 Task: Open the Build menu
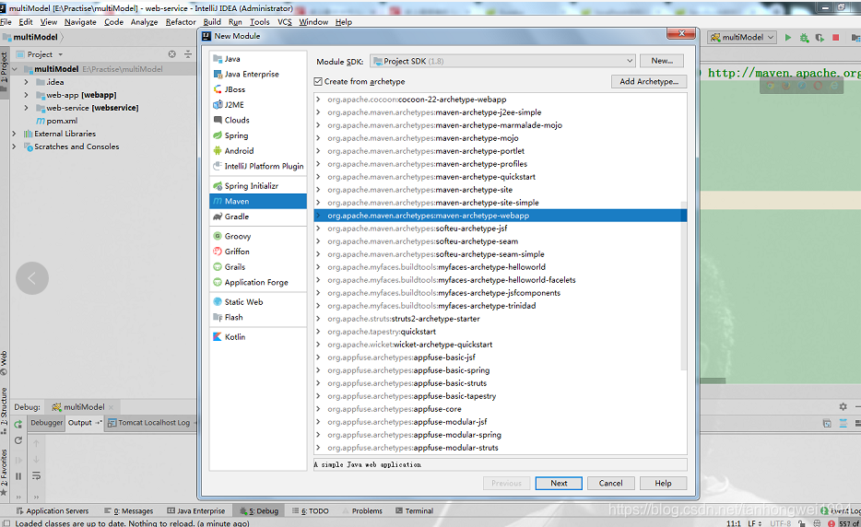(212, 22)
